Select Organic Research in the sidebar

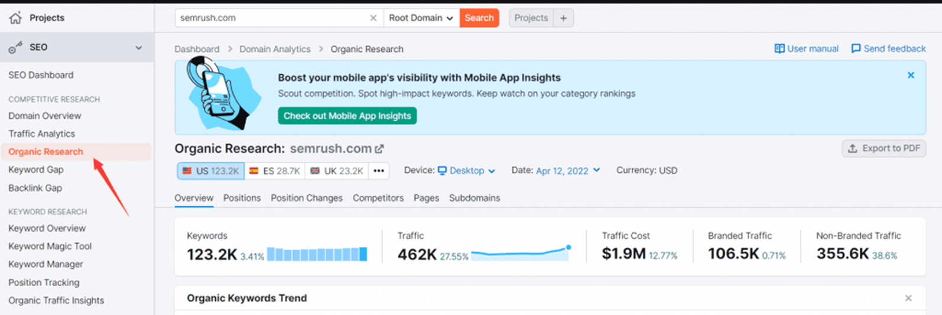click(x=76, y=152)
